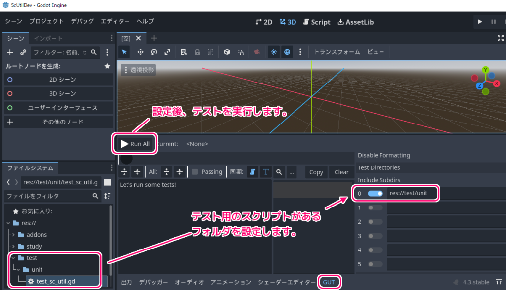Click the favorite nodes star icon

(107, 66)
